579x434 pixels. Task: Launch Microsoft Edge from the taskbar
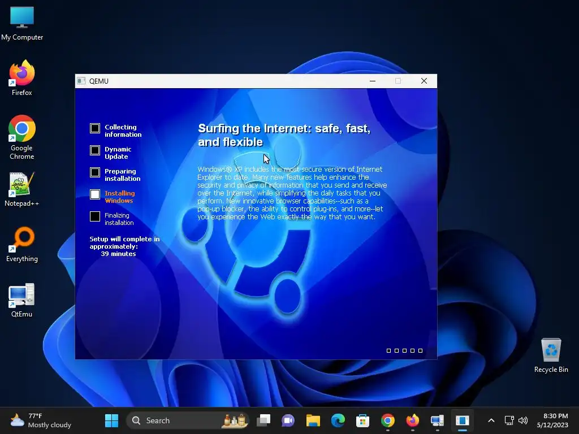(338, 420)
